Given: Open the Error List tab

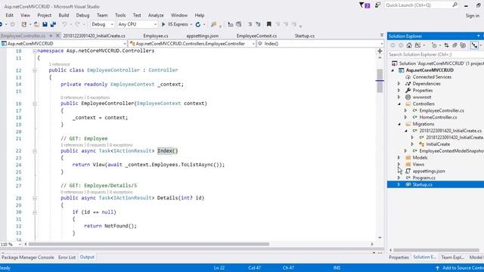Looking at the screenshot, I should coord(67,257).
